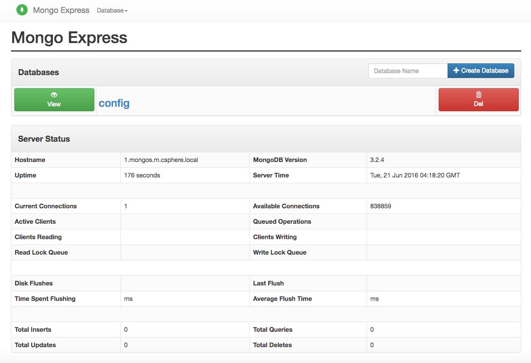Image resolution: width=531 pixels, height=363 pixels.
Task: Click the Mongo Express navbar brand text
Action: 61,10
